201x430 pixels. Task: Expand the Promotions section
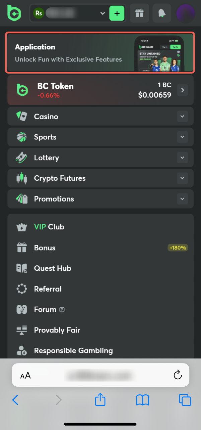(183, 199)
